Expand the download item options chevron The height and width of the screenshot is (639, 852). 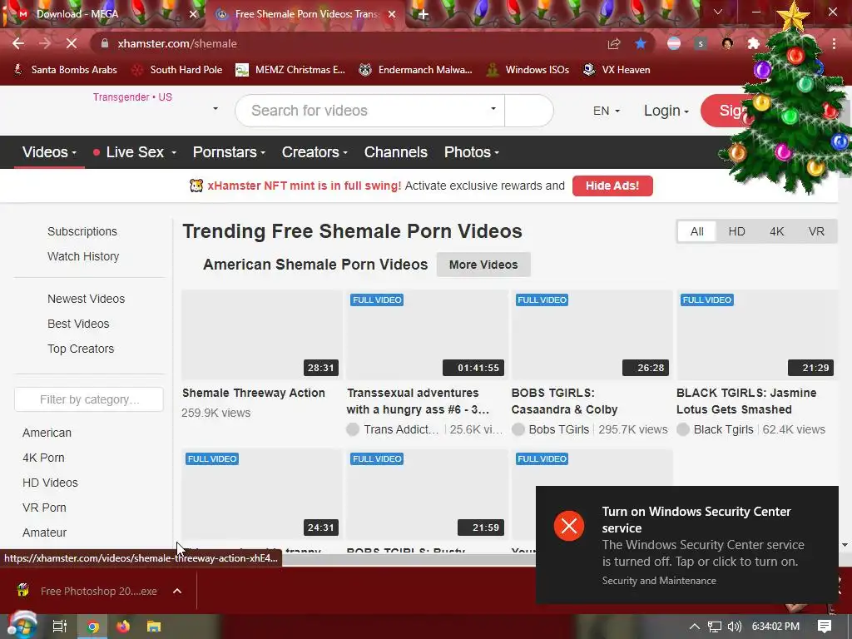point(177,591)
